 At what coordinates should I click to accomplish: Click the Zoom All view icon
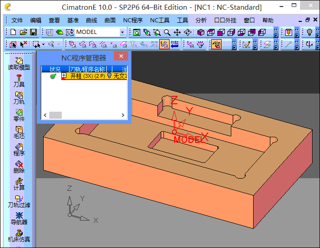point(137,32)
